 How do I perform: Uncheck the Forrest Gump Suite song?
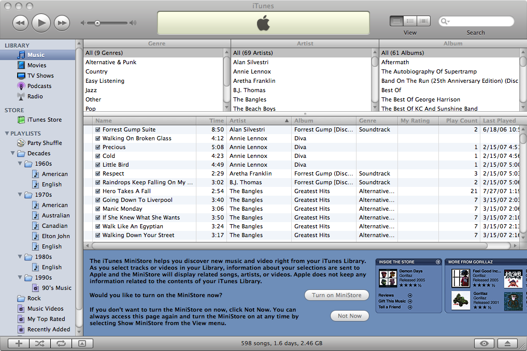pos(98,129)
